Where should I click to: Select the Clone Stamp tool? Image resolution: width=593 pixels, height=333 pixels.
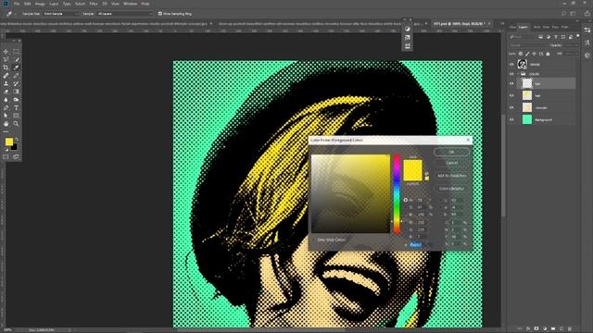point(6,83)
